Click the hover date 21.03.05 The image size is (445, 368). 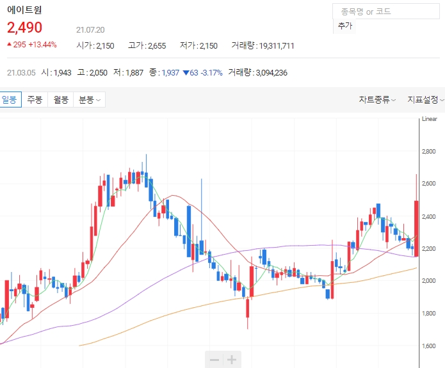click(x=21, y=72)
